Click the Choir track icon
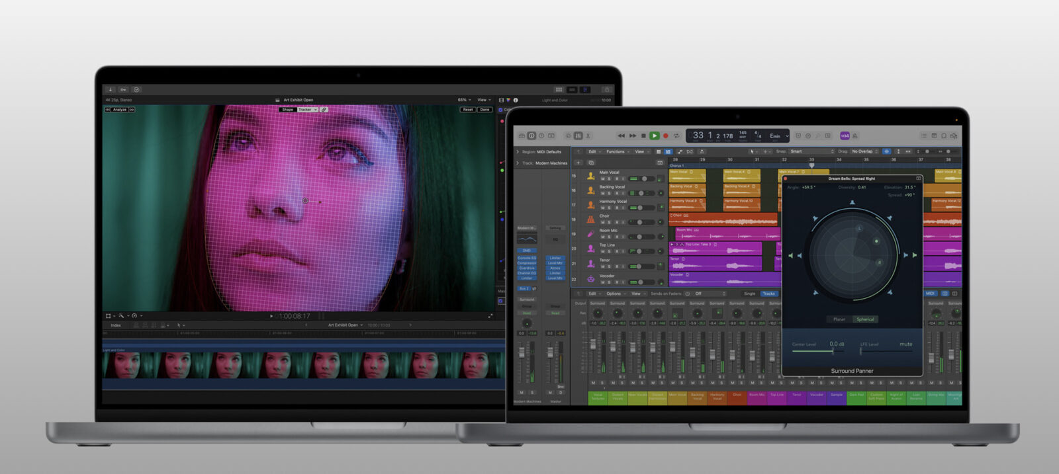This screenshot has width=1059, height=474. (x=590, y=219)
